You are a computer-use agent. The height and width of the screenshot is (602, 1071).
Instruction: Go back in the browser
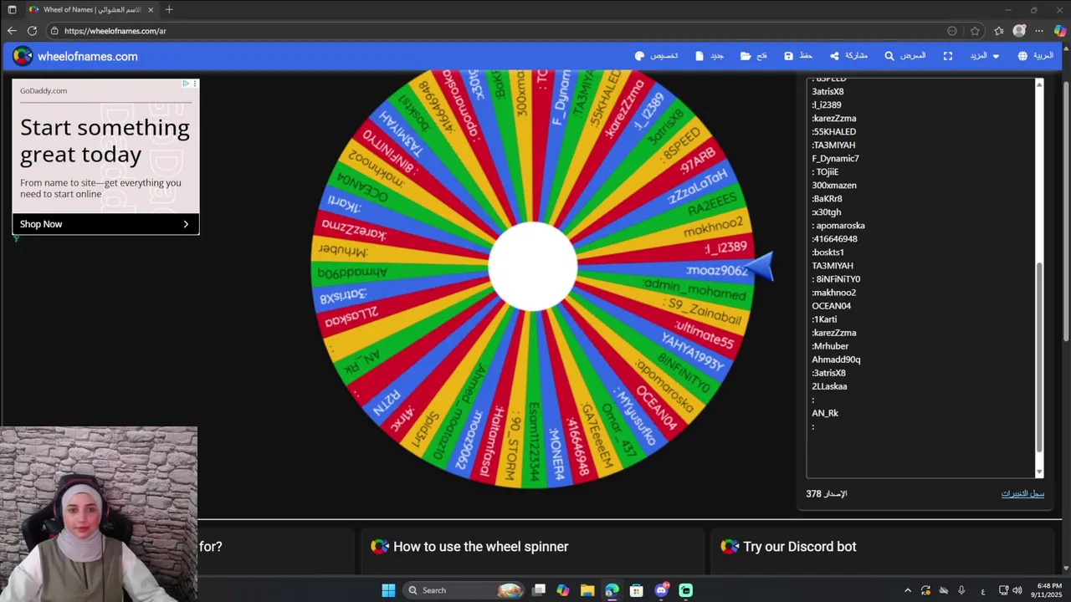coord(12,31)
